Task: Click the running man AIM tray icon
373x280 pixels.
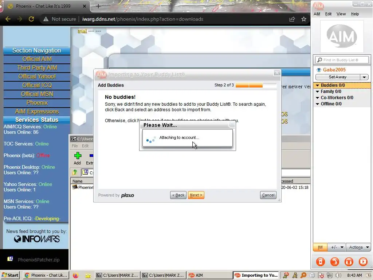Action: pos(295,275)
